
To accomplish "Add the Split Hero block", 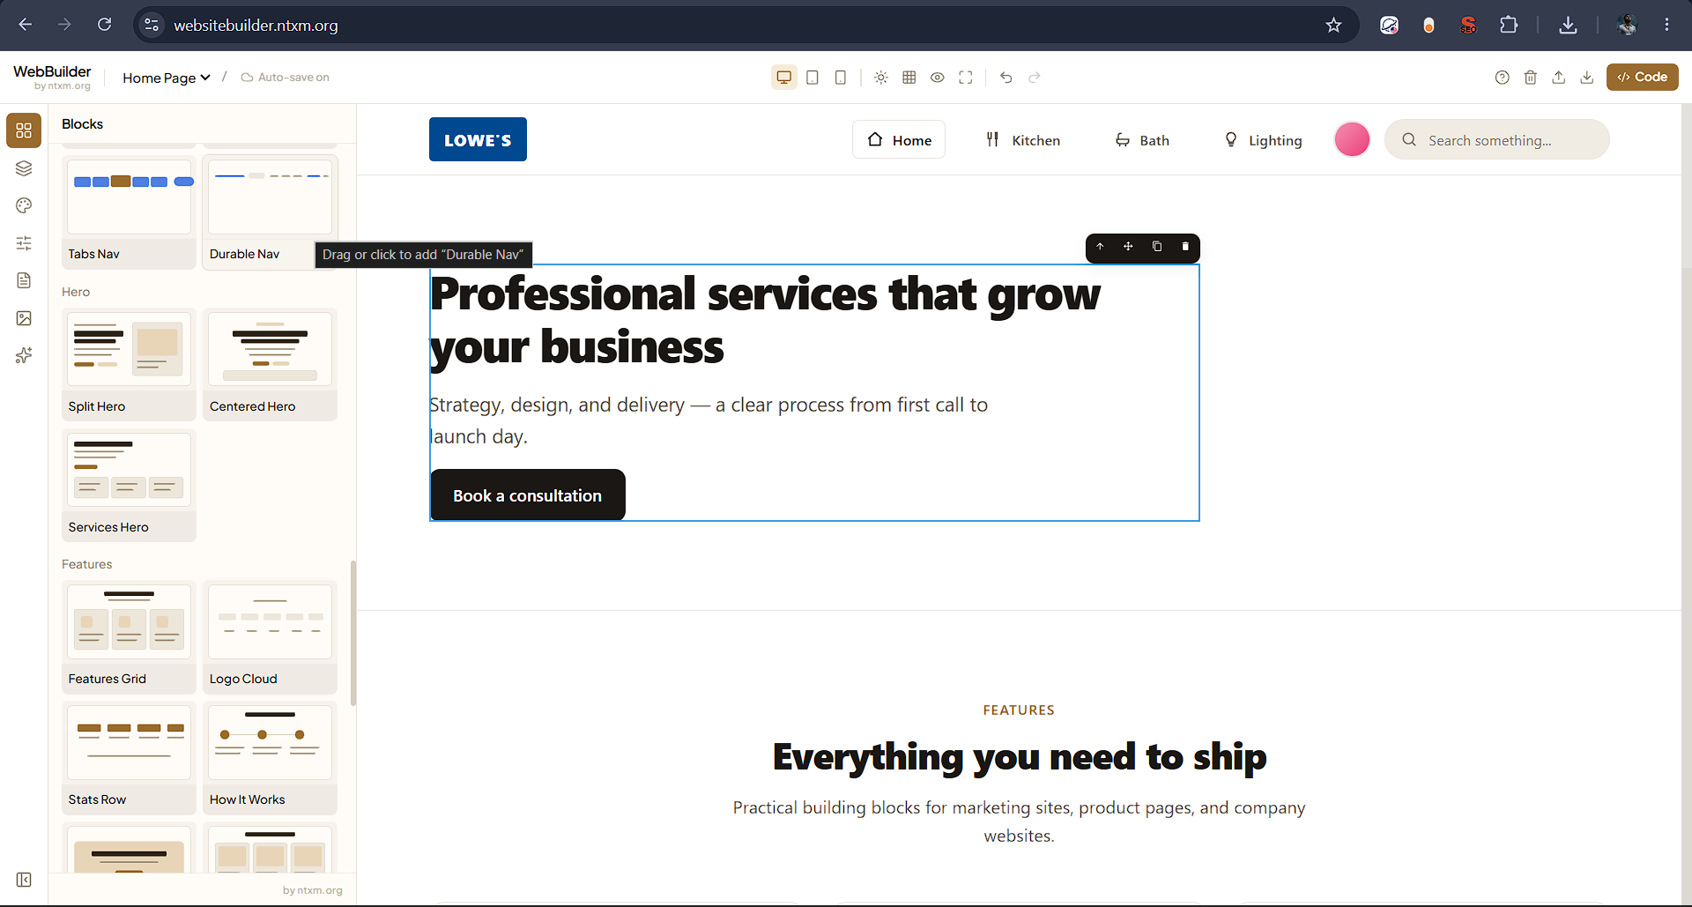I will point(130,364).
